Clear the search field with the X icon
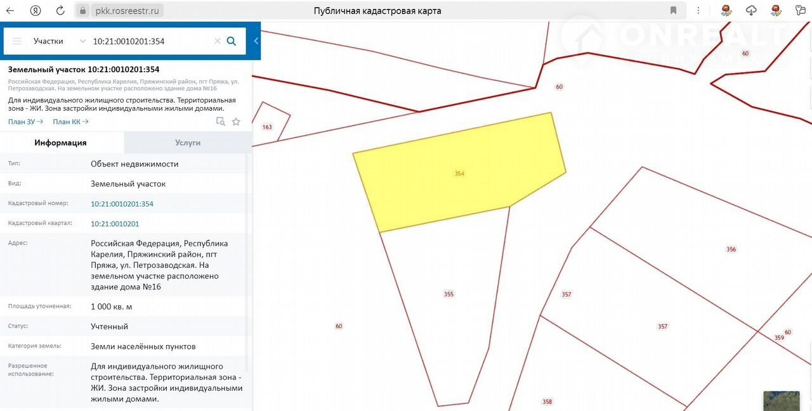Screen dimensions: 812x411 (x=217, y=41)
